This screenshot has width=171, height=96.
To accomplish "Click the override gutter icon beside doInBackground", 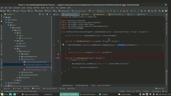I will [58, 41].
